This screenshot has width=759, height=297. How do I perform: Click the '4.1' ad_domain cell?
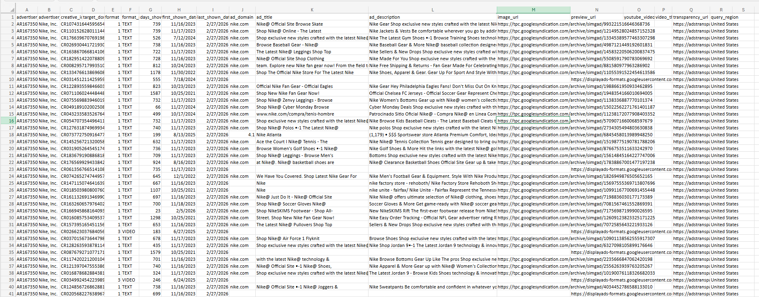242,135
